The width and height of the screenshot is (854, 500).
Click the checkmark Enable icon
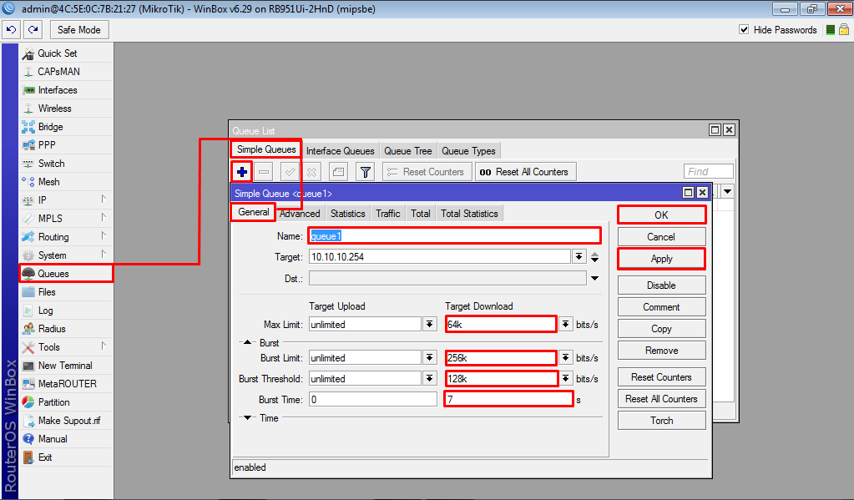point(290,172)
